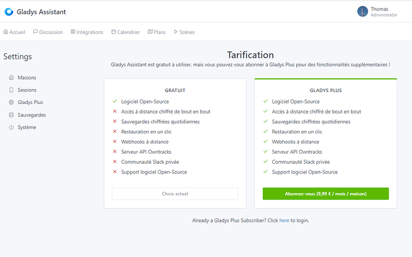Image resolution: width=412 pixels, height=257 pixels.
Task: Click 'Logiciel Open-Source' text in Gratuit
Action: click(145, 102)
